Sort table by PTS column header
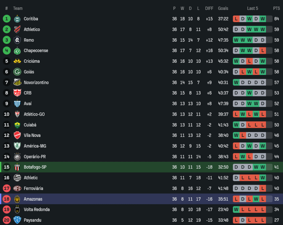 [276, 8]
